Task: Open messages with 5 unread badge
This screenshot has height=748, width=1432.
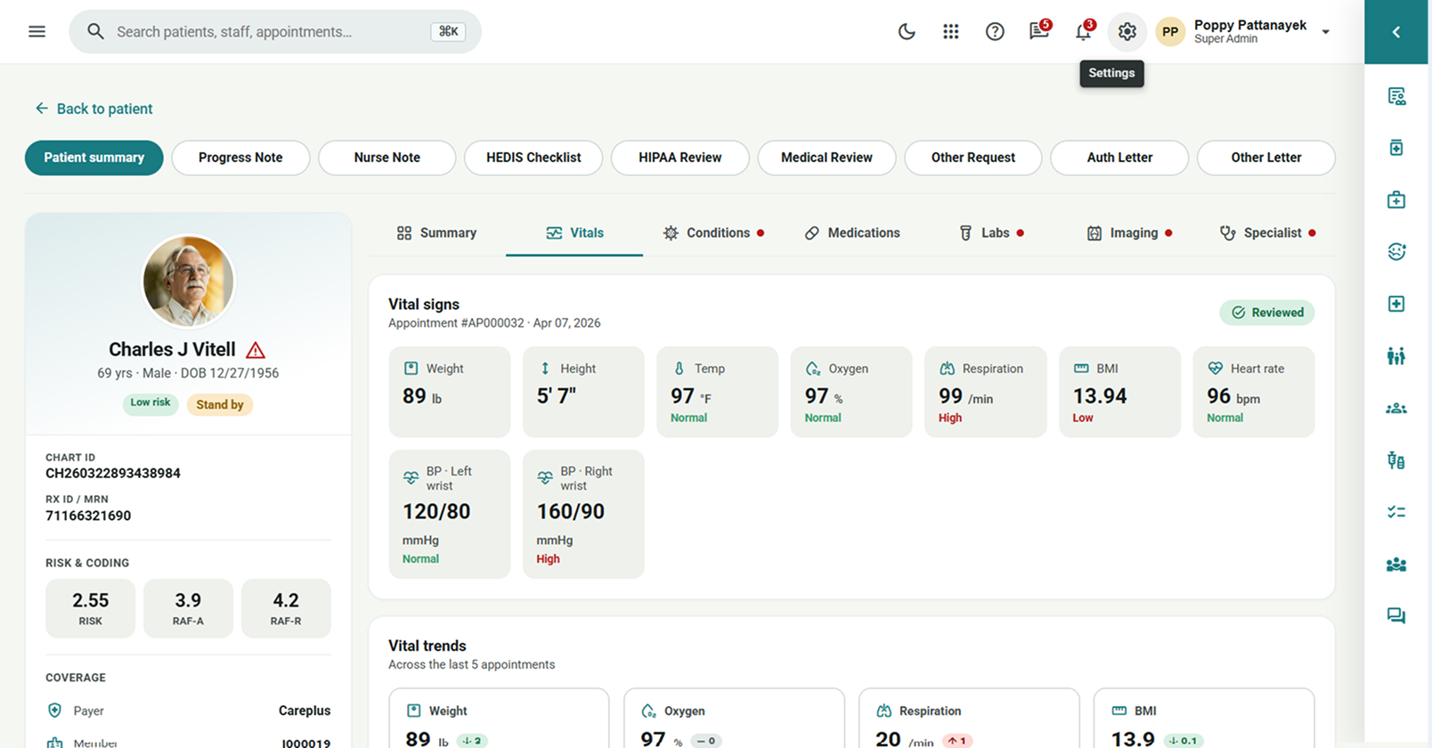Action: tap(1039, 31)
